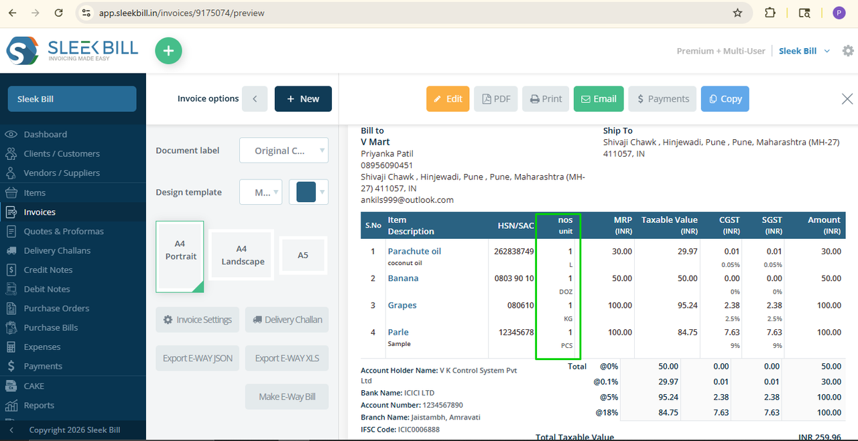
Task: Open the settings gear icon
Action: (848, 51)
